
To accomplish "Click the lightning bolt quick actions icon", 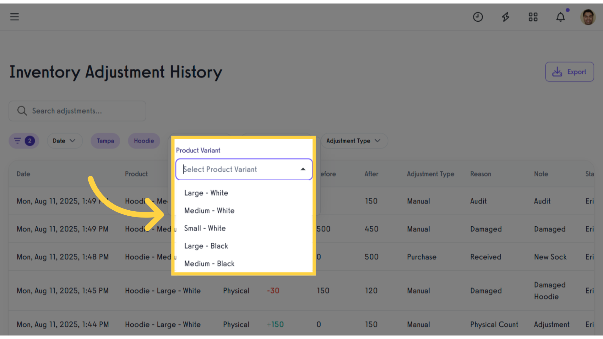I will (505, 17).
